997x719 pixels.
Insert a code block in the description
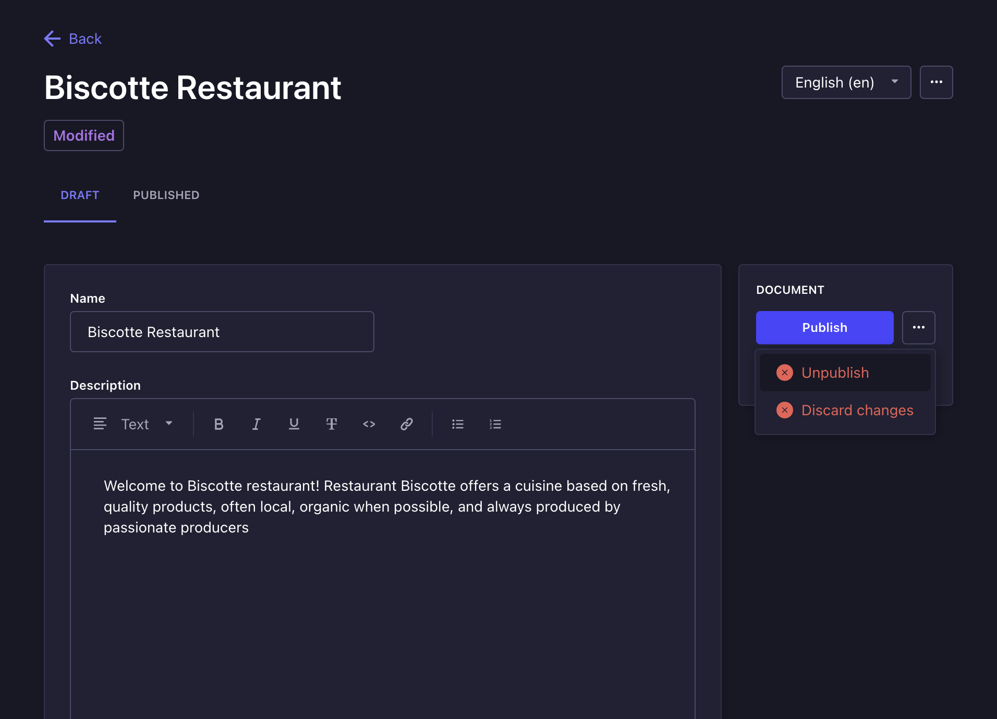point(369,424)
